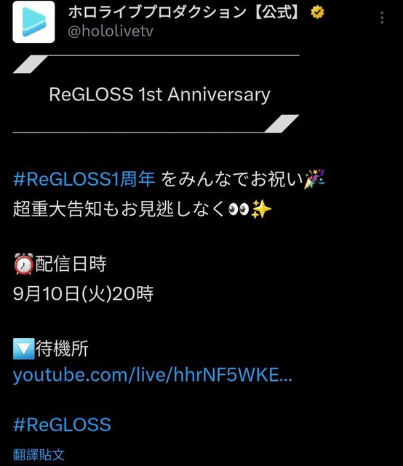403x466 pixels.
Task: Click the 9月10日(火)20時 date text
Action: [x=83, y=293]
